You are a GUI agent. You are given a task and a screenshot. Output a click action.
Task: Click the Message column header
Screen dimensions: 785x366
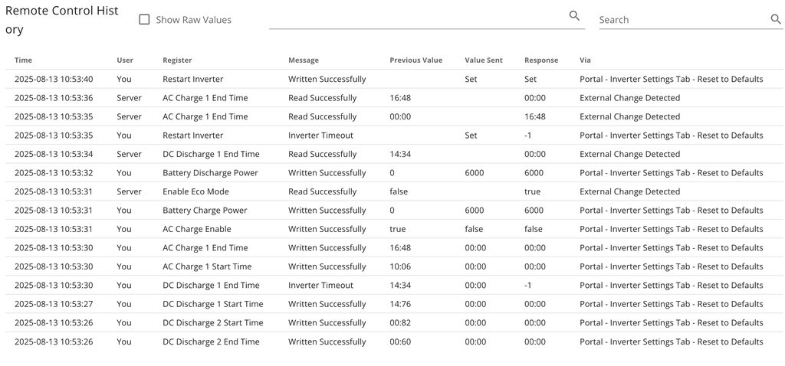pyautogui.click(x=304, y=60)
